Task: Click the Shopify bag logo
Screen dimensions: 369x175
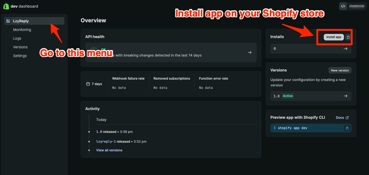Action: (x=6, y=6)
